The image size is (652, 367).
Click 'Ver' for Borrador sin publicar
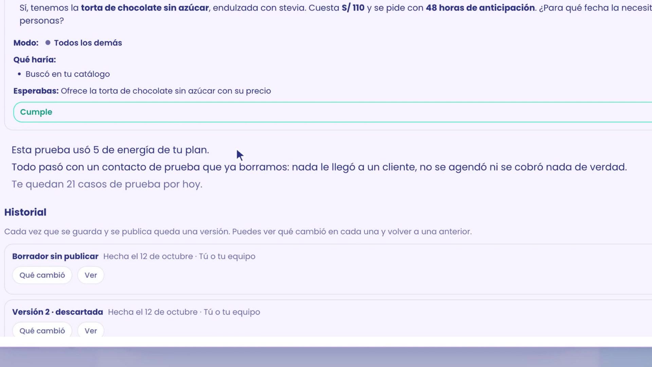point(91,275)
